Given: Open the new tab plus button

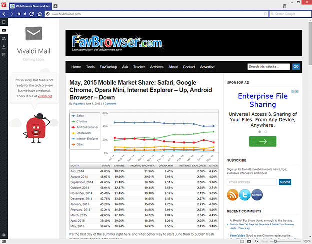Looking at the screenshot, I should click(55, 6).
